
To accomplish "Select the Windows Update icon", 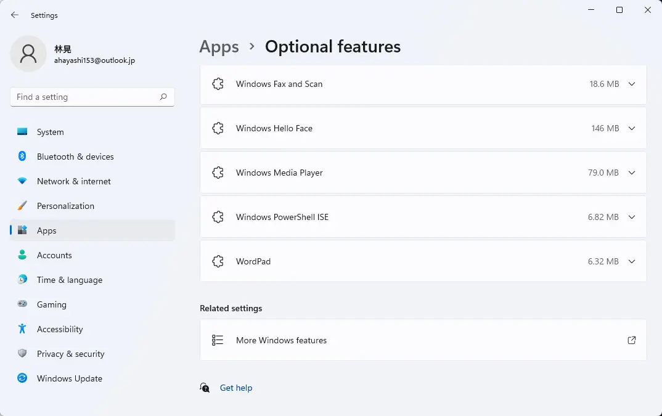I will (x=22, y=378).
